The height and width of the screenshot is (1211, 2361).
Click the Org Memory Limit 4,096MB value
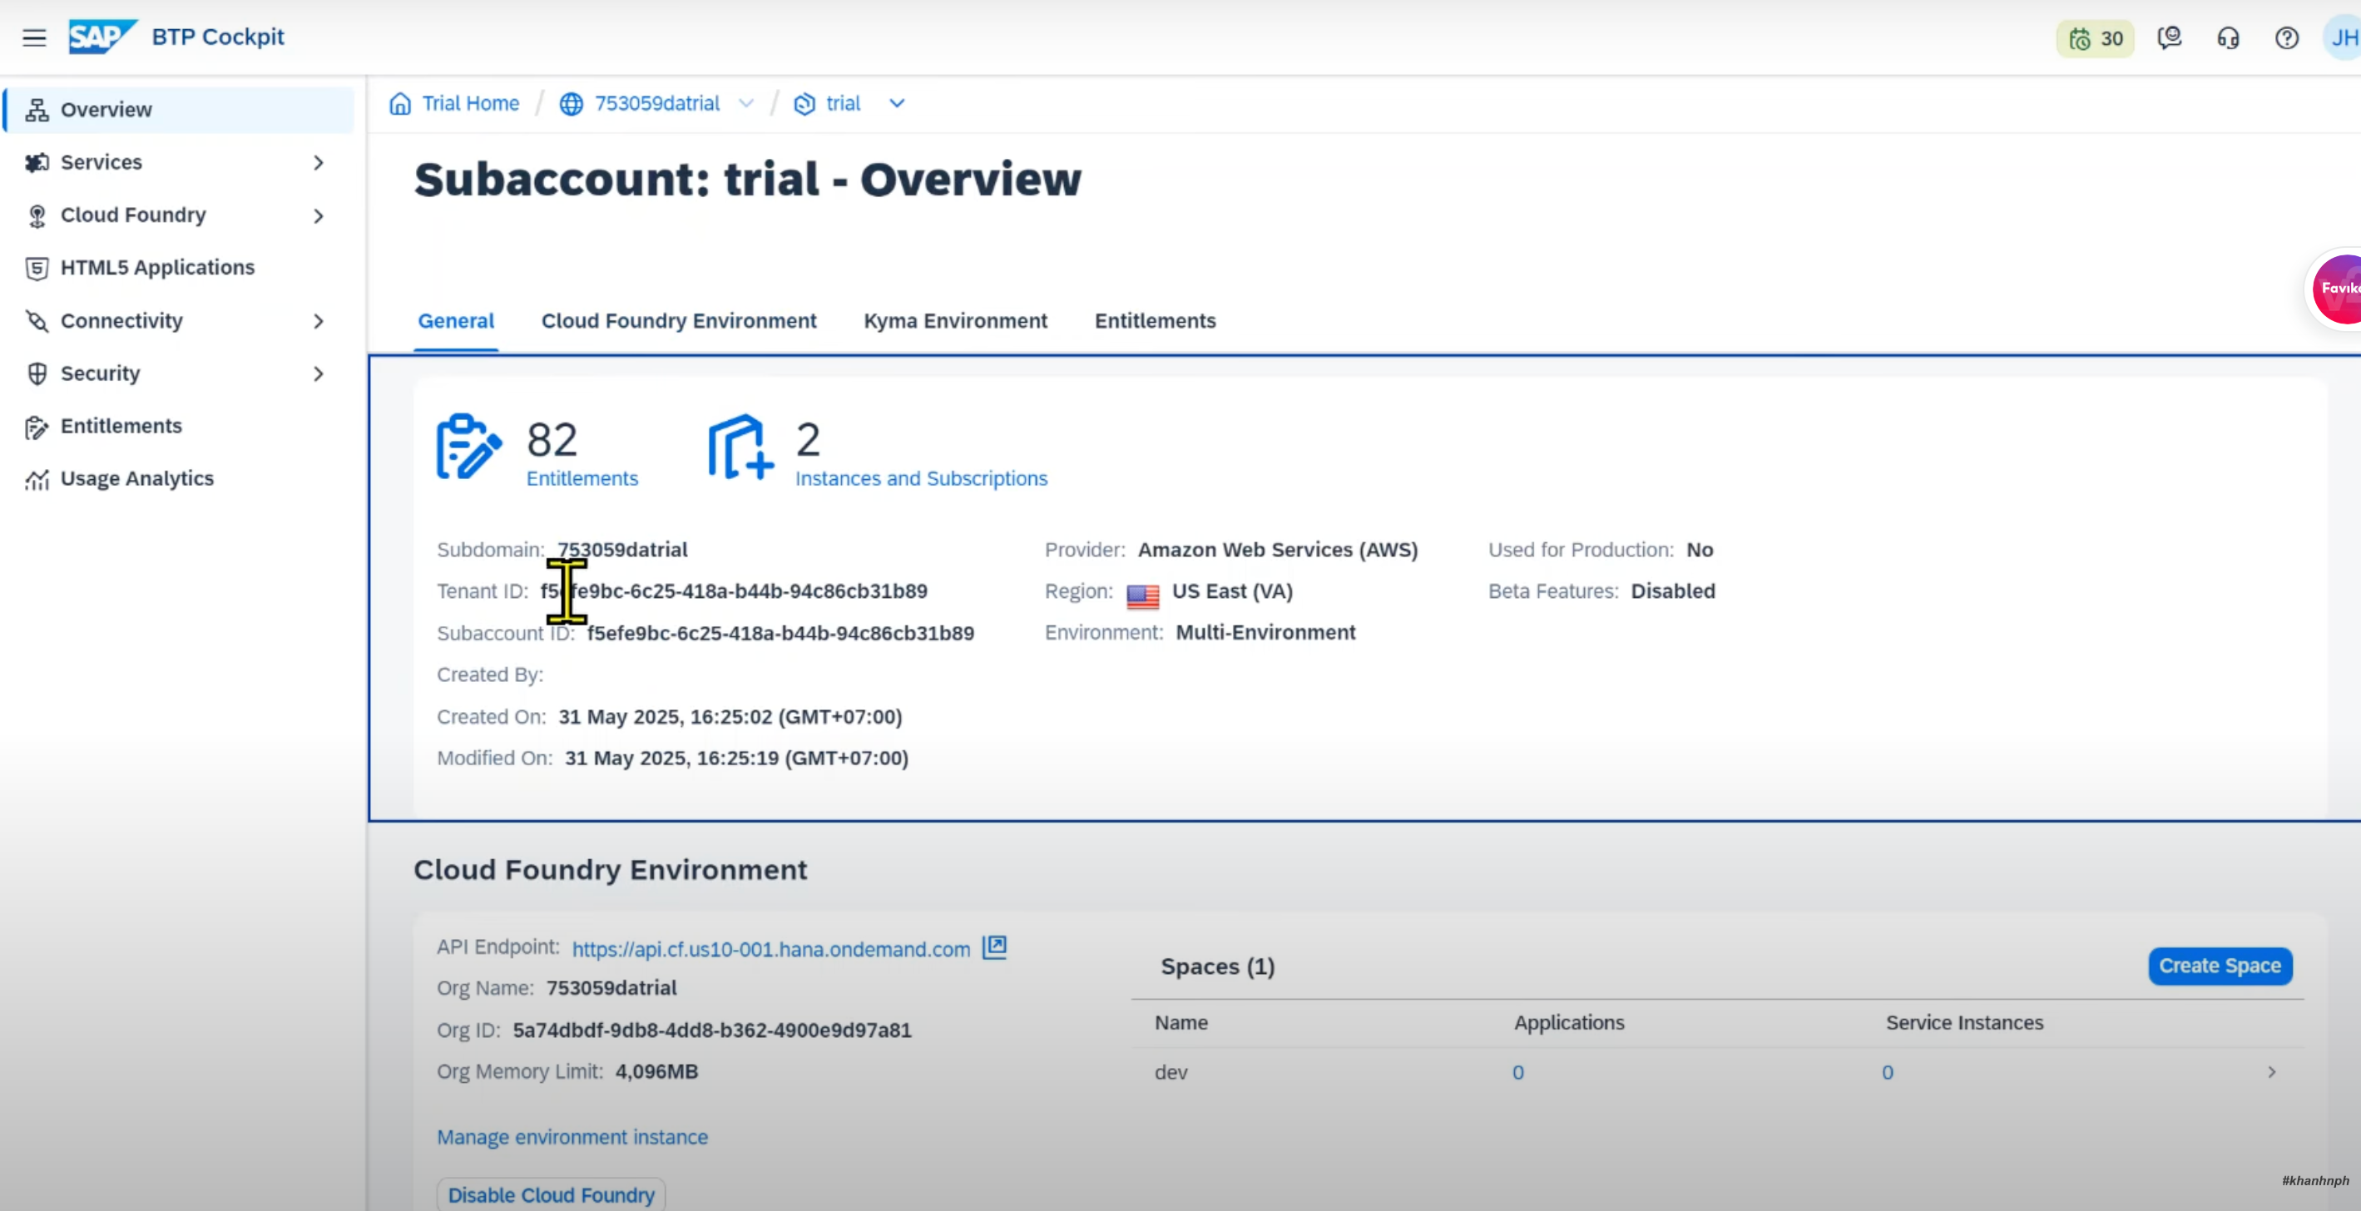coord(656,1072)
